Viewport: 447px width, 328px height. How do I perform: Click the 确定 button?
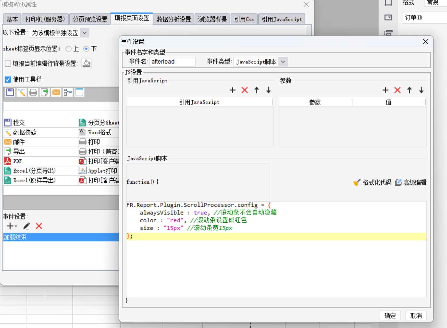click(390, 316)
